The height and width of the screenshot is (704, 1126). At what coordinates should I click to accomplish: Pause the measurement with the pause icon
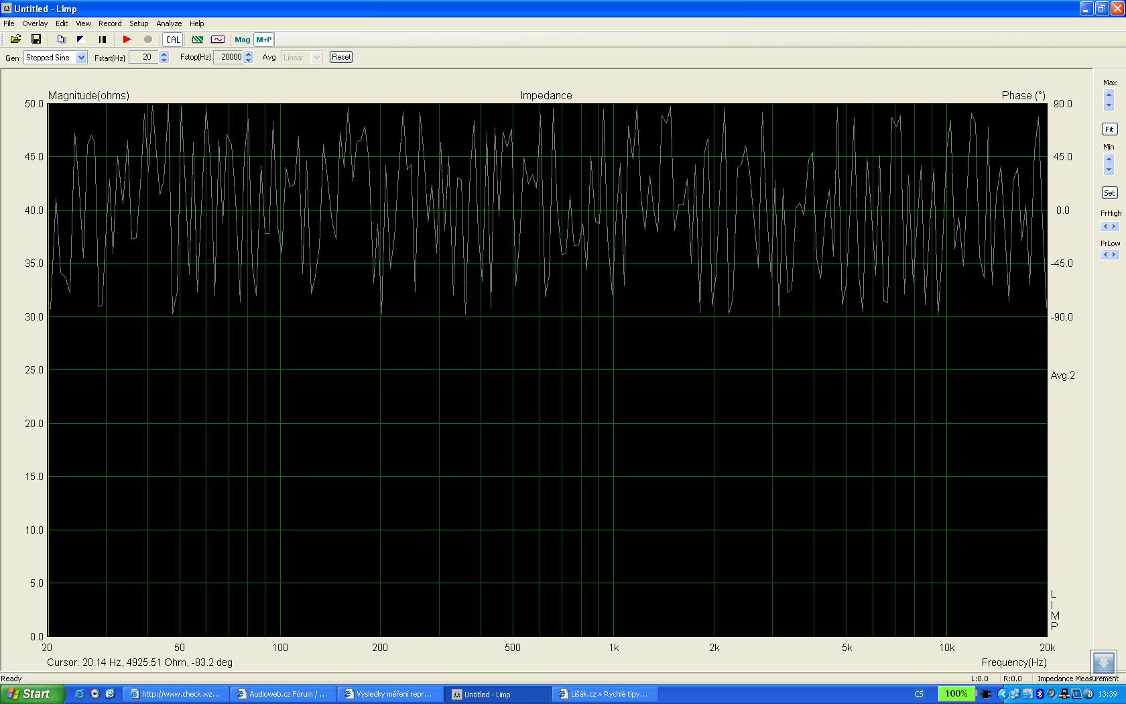[103, 40]
